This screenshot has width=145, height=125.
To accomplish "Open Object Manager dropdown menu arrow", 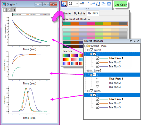I will click(x=131, y=41).
